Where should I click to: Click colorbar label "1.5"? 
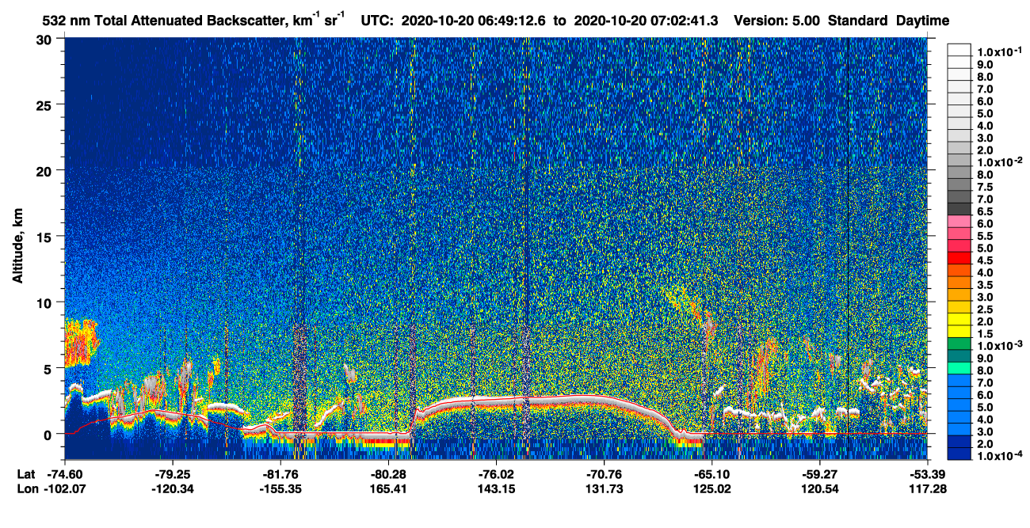985,334
